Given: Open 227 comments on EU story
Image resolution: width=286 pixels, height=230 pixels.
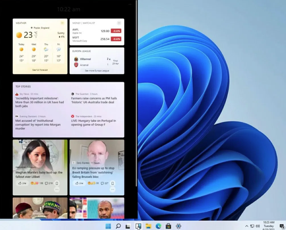Looking at the screenshot, I should click(x=105, y=183).
